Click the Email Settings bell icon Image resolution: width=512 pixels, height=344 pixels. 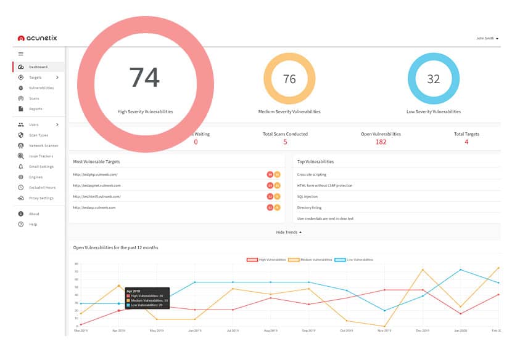coord(21,167)
